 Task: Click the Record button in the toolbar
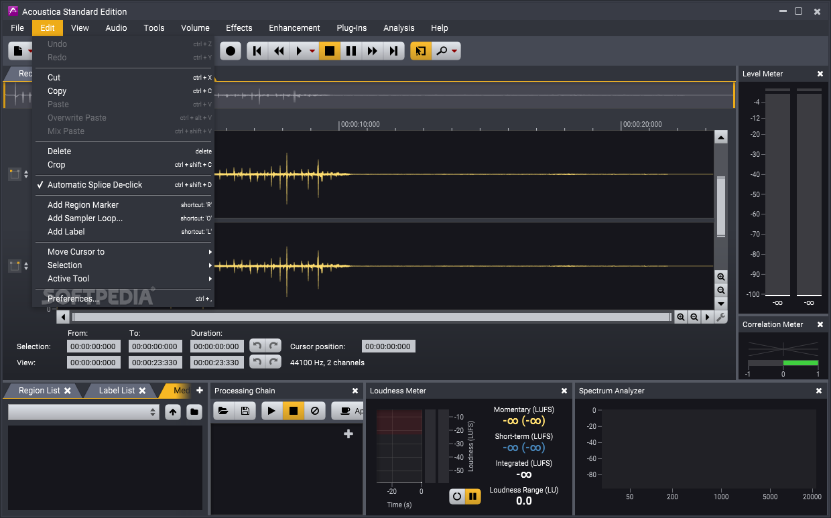tap(231, 51)
